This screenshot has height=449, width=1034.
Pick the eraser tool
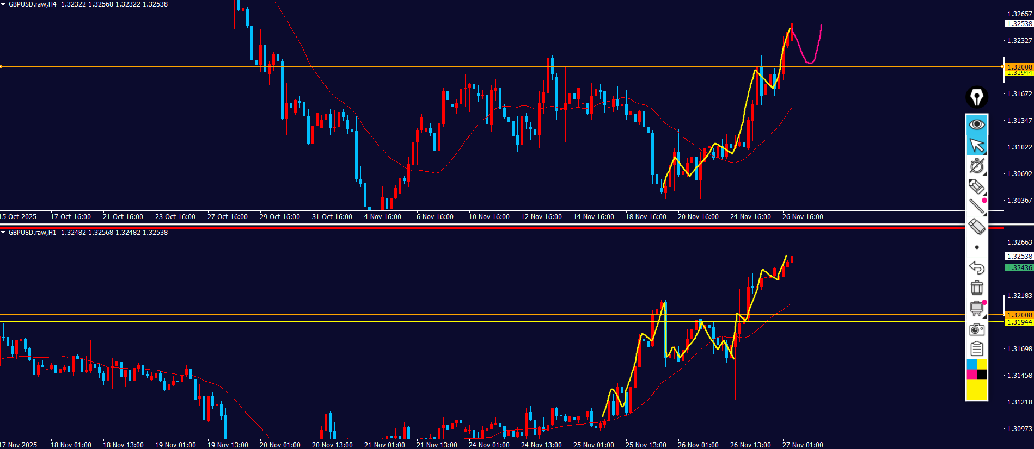click(977, 227)
